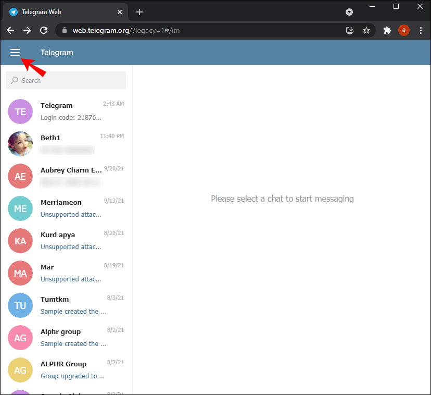The height and width of the screenshot is (395, 431).
Task: Select the Alphr group conversation
Action: click(x=68, y=337)
